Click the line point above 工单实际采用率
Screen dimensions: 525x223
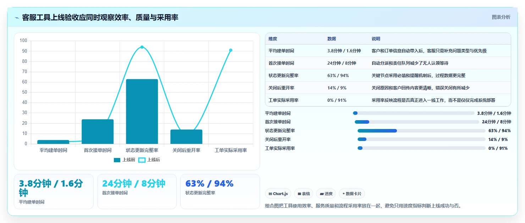click(x=231, y=50)
